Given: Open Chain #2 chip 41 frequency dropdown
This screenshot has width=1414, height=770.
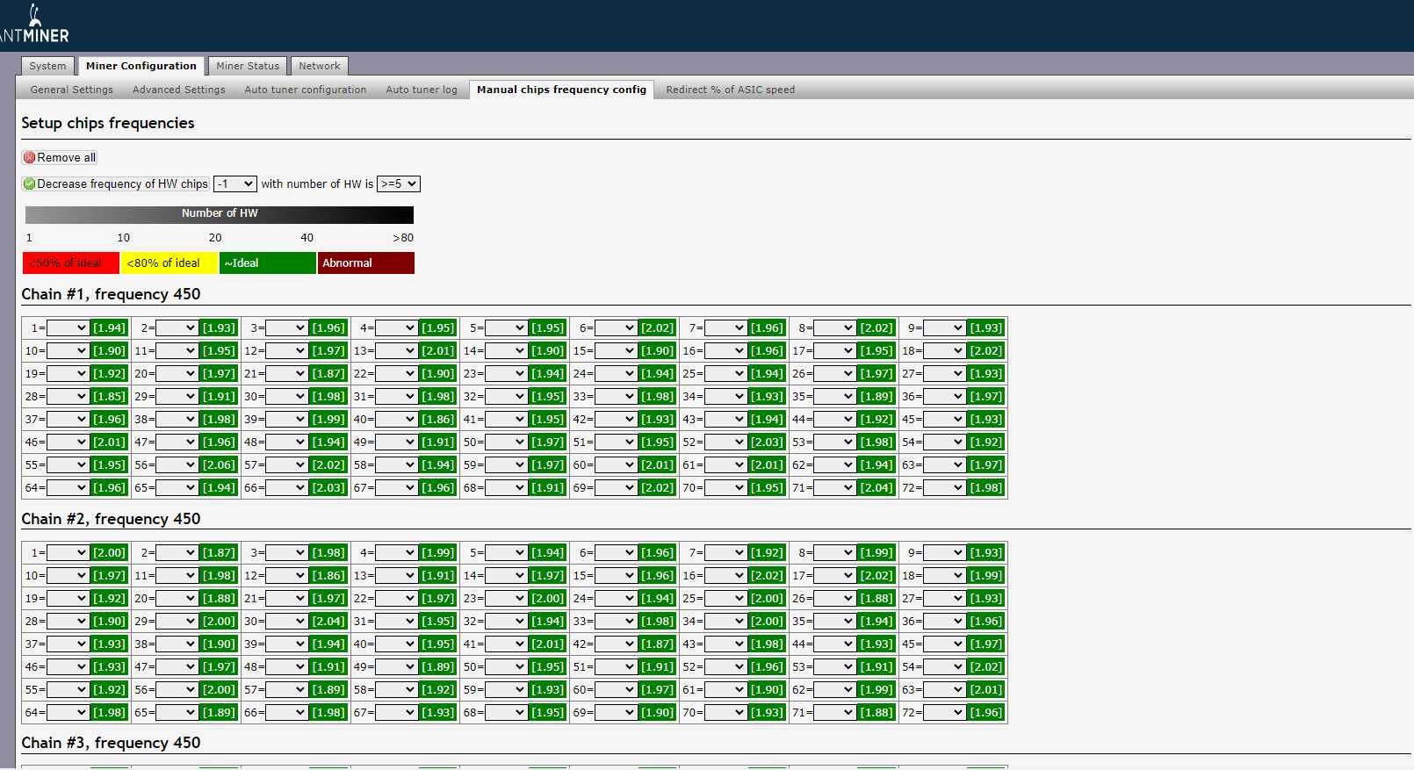Looking at the screenshot, I should 506,644.
